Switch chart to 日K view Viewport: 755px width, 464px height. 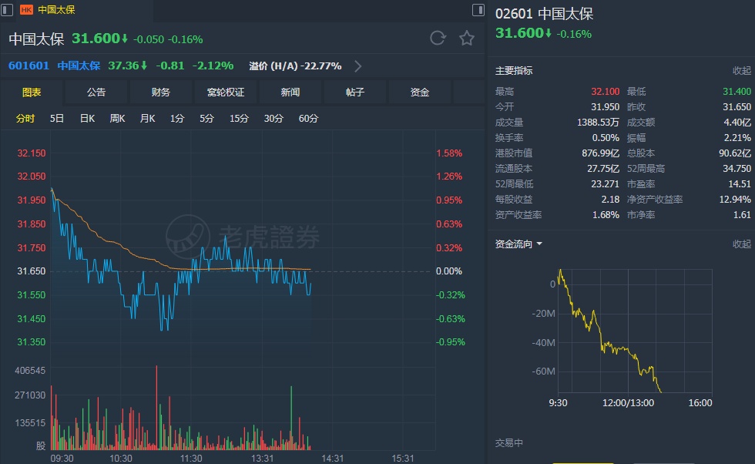pos(87,119)
